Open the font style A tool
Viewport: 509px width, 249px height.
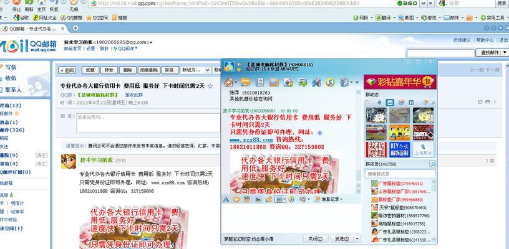click(226, 199)
